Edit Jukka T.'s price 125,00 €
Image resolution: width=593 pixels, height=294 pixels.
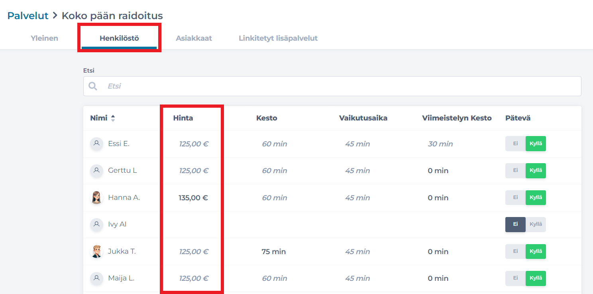194,252
